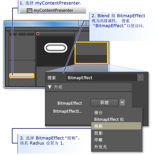The image size is (158, 155).
Task: Click the yellow-highlighted properties panel
Action: point(91,53)
